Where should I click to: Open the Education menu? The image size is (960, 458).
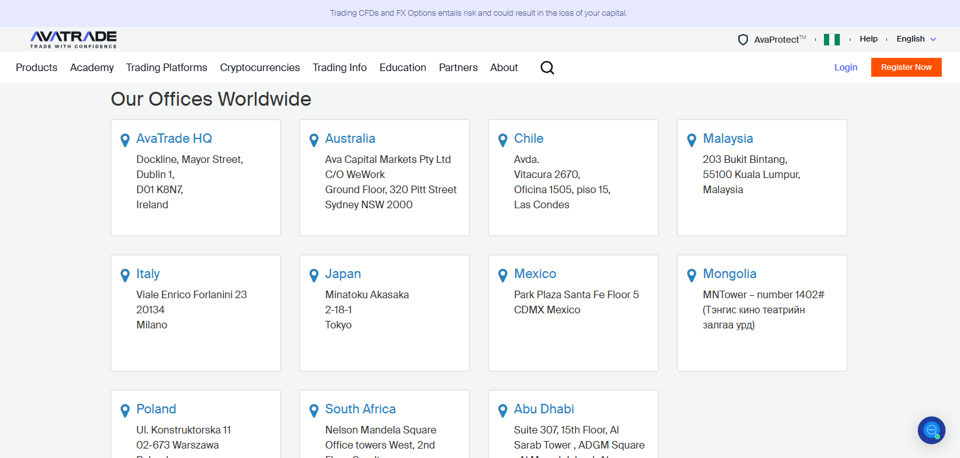[403, 67]
